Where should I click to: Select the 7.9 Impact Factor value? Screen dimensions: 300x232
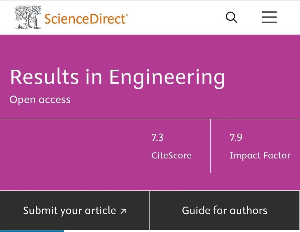[236, 138]
